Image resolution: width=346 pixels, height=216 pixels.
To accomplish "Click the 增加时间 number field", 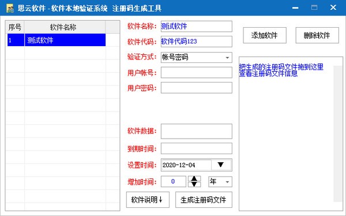I will click(x=173, y=182).
